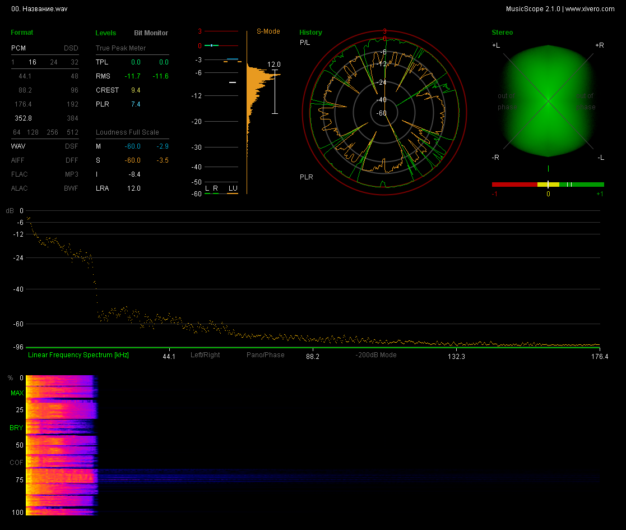The image size is (626, 530).
Task: Click the 352.8 sample rate value
Action: point(23,119)
